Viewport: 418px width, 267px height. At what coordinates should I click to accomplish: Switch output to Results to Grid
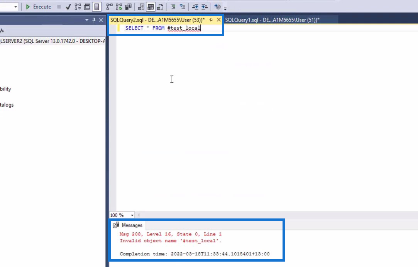[151, 7]
